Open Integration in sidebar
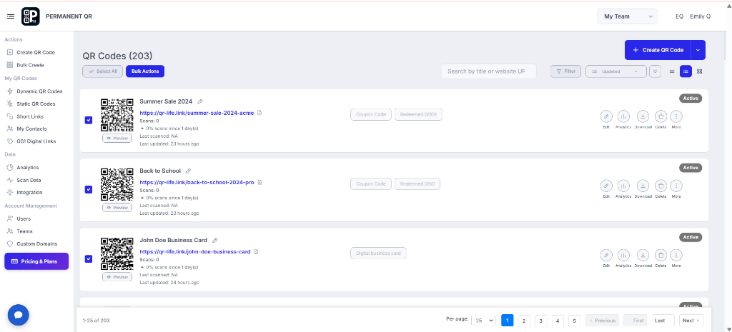732x332 pixels. coord(25,193)
